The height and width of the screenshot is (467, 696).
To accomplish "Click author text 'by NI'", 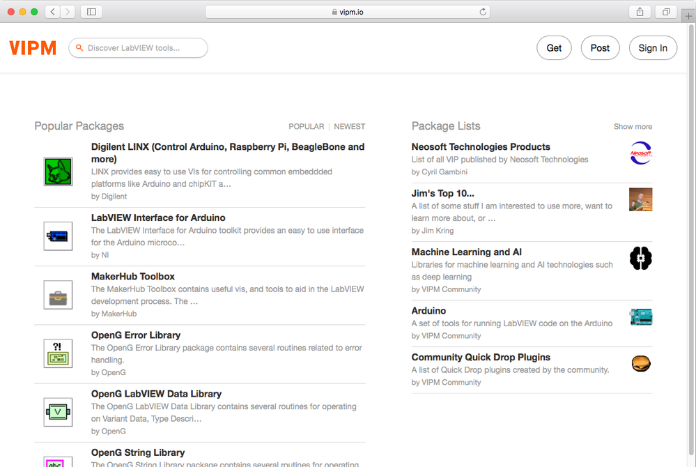I will tap(100, 255).
